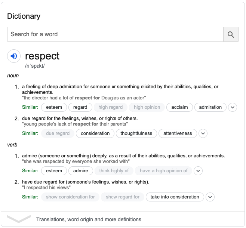
Task: Open the 'take into consideration' synonym
Action: (175, 197)
